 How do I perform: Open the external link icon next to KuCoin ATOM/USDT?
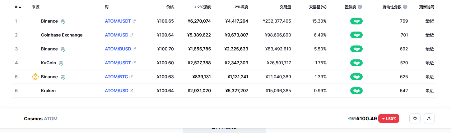pyautogui.click(x=134, y=63)
